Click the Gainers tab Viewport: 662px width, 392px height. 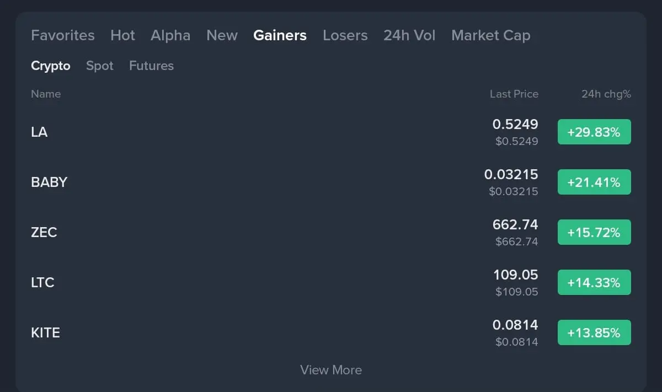280,35
